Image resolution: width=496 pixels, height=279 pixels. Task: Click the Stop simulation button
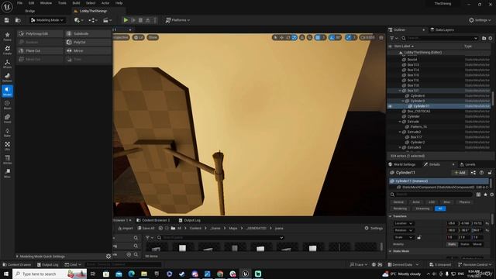(140, 20)
